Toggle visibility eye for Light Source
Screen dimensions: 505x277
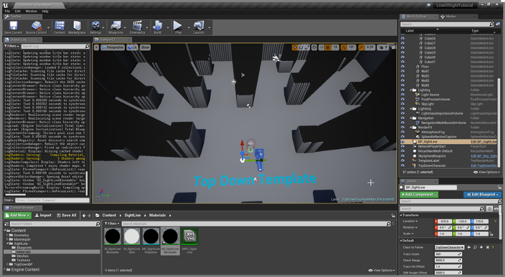(x=403, y=94)
